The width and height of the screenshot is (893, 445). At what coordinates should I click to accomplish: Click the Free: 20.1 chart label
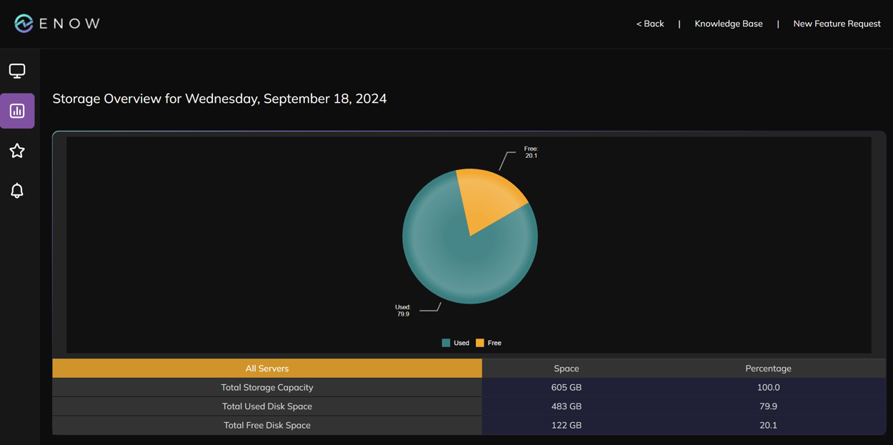(x=530, y=152)
